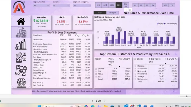Select year 2019
The height and width of the screenshot is (107, 191).
(105, 5)
